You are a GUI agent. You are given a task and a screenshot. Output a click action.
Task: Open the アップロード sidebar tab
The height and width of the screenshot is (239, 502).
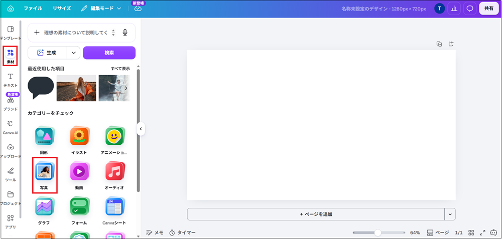coord(11,151)
